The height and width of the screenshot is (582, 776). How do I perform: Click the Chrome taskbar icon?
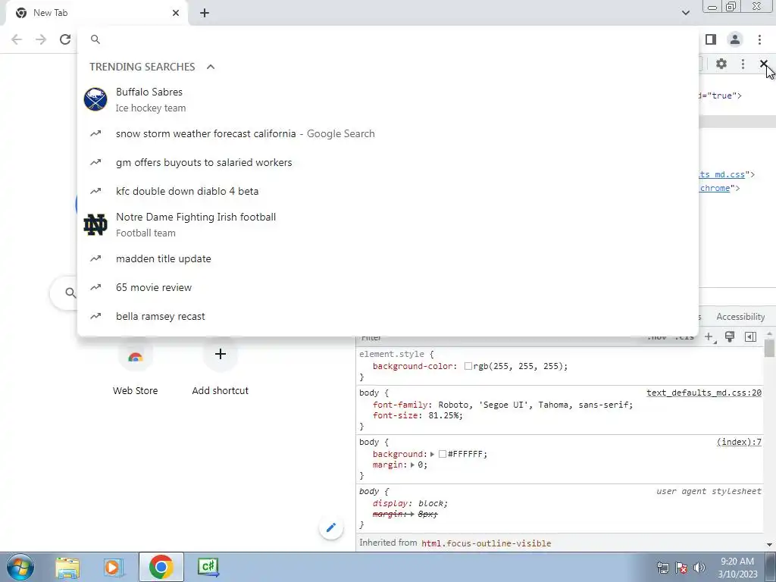point(161,567)
